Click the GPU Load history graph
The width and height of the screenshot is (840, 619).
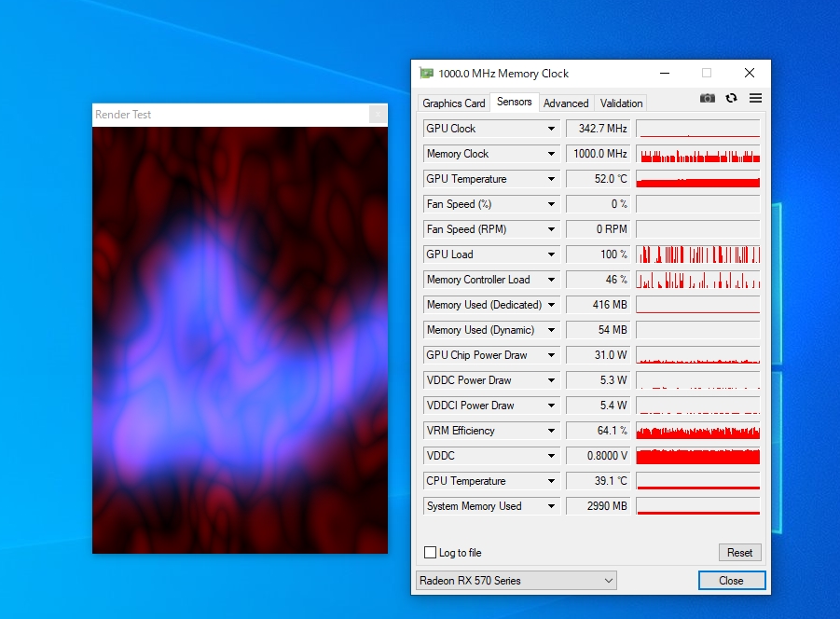(x=698, y=254)
